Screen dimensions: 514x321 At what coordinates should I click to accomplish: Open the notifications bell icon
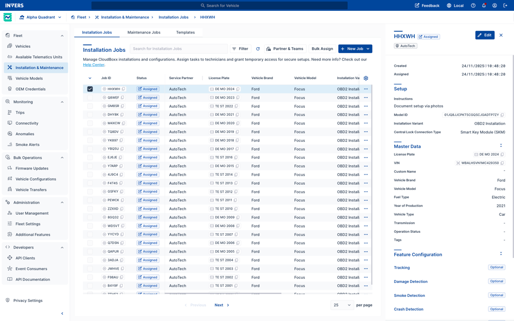[484, 6]
